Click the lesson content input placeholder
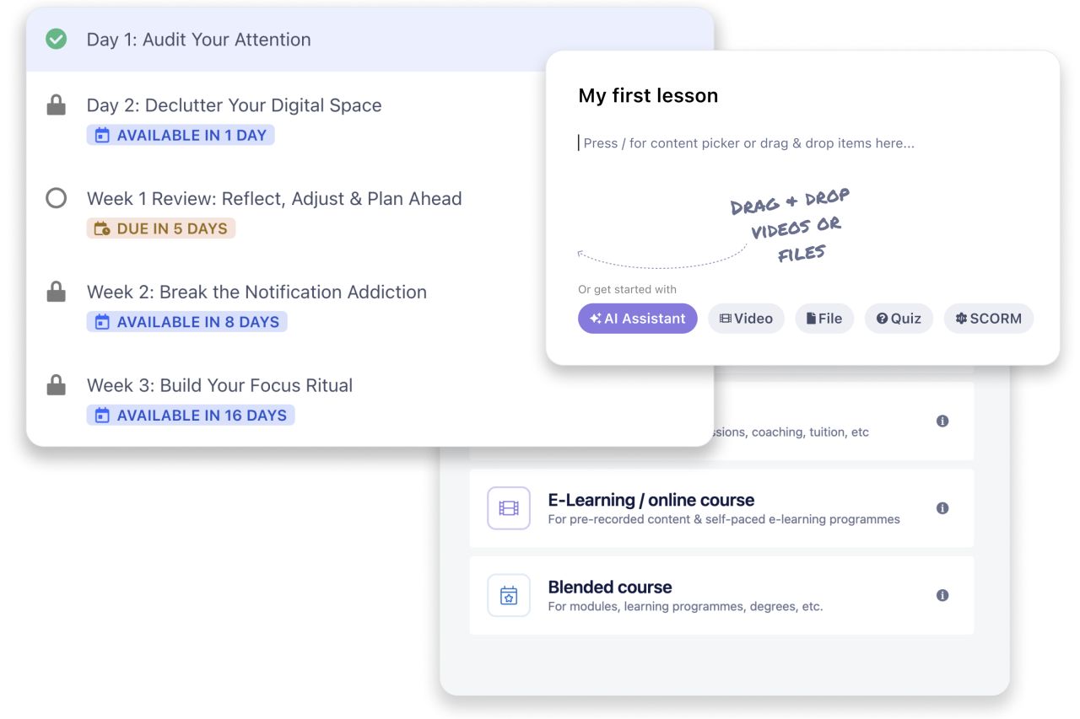The image size is (1080, 719). click(x=748, y=143)
